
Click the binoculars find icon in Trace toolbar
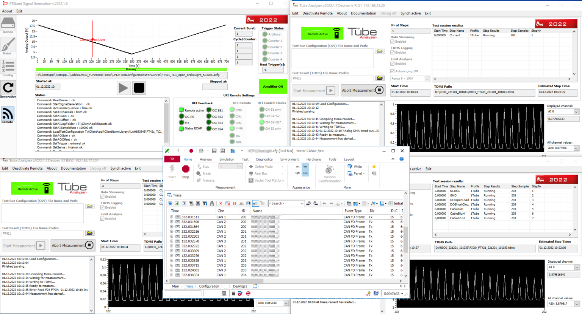[x=212, y=204]
